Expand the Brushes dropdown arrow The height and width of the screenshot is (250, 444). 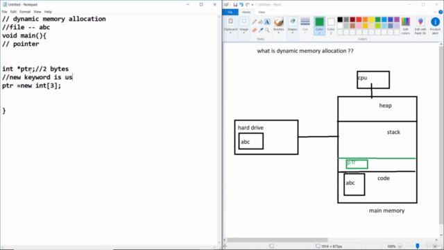point(279,33)
